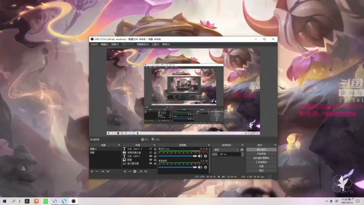Screen dimensions: 364x205
Task: Click the properties gear button above scenes panel
Action: pos(145,139)
